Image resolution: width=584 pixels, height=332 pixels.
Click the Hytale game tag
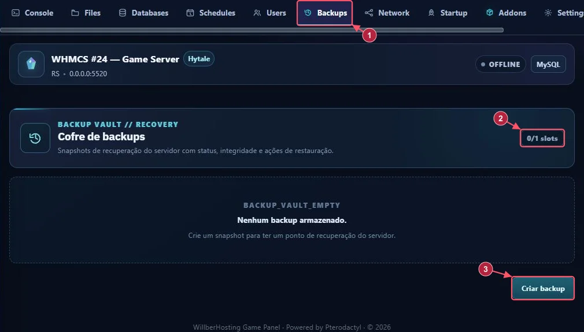pos(199,59)
